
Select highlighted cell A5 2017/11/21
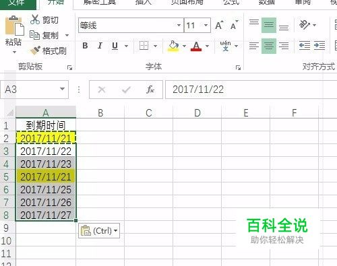[x=46, y=176]
